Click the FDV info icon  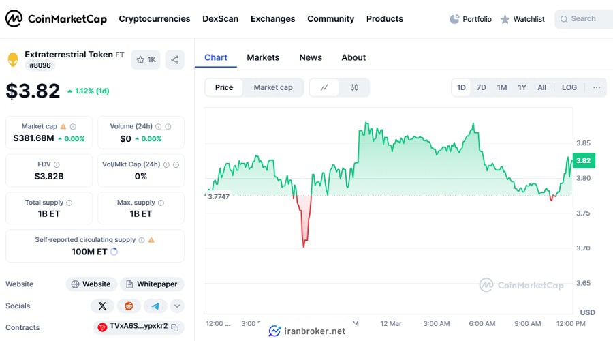point(57,164)
